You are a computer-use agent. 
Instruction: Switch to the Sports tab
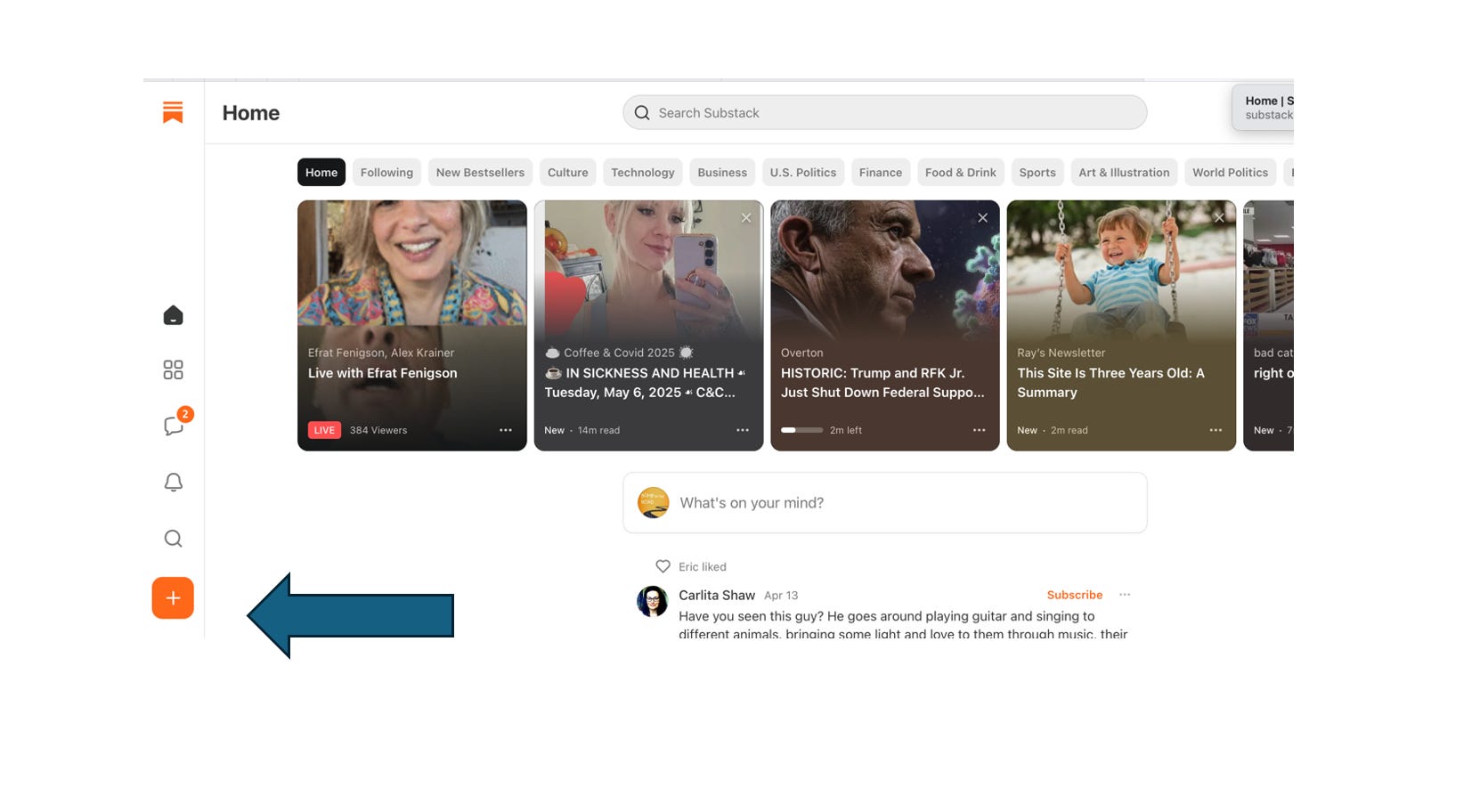click(1037, 173)
